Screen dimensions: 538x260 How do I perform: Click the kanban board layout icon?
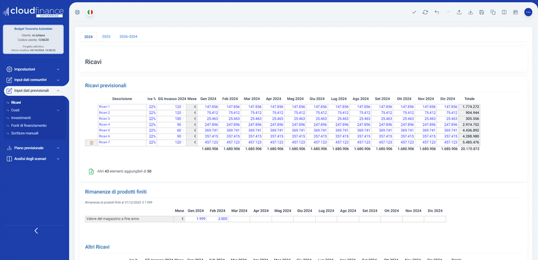[515, 12]
